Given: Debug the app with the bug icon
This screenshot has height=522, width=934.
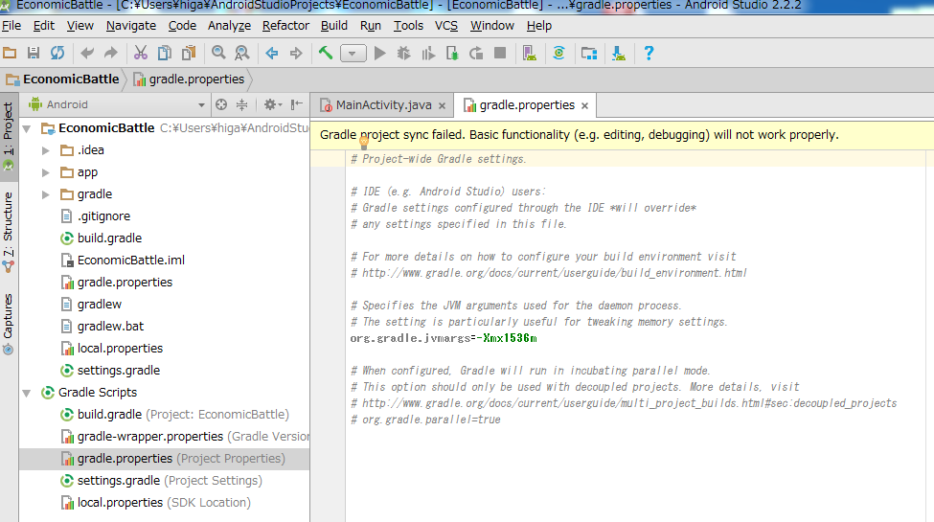Looking at the screenshot, I should (404, 53).
